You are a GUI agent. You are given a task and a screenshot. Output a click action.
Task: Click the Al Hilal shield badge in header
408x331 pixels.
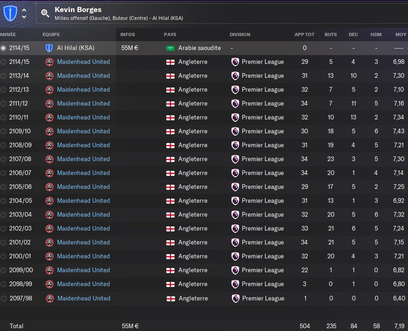[10, 13]
